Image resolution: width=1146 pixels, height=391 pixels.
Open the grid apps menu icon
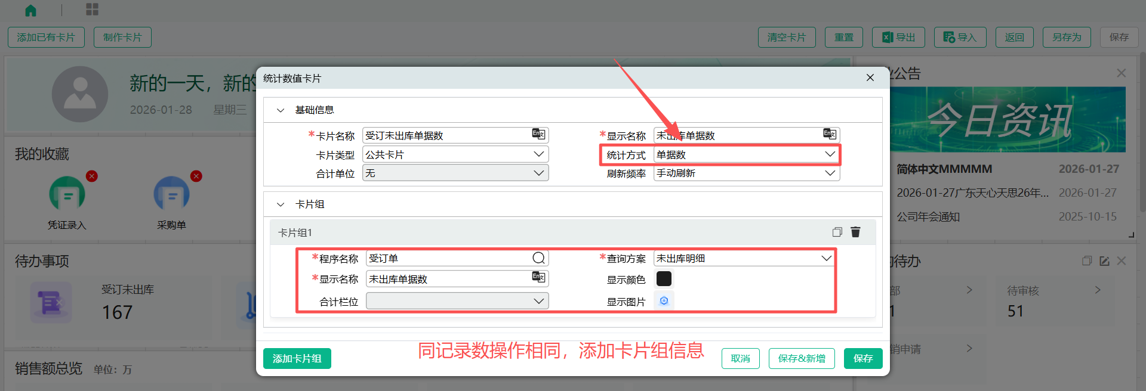pos(92,10)
